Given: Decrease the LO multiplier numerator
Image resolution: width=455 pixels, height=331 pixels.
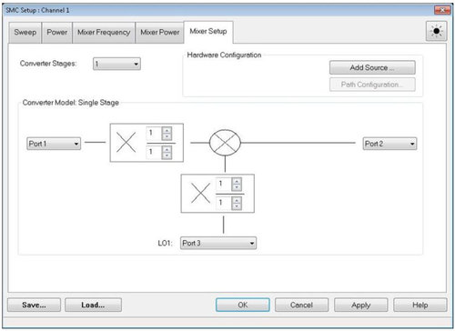Looking at the screenshot, I should tap(237, 187).
